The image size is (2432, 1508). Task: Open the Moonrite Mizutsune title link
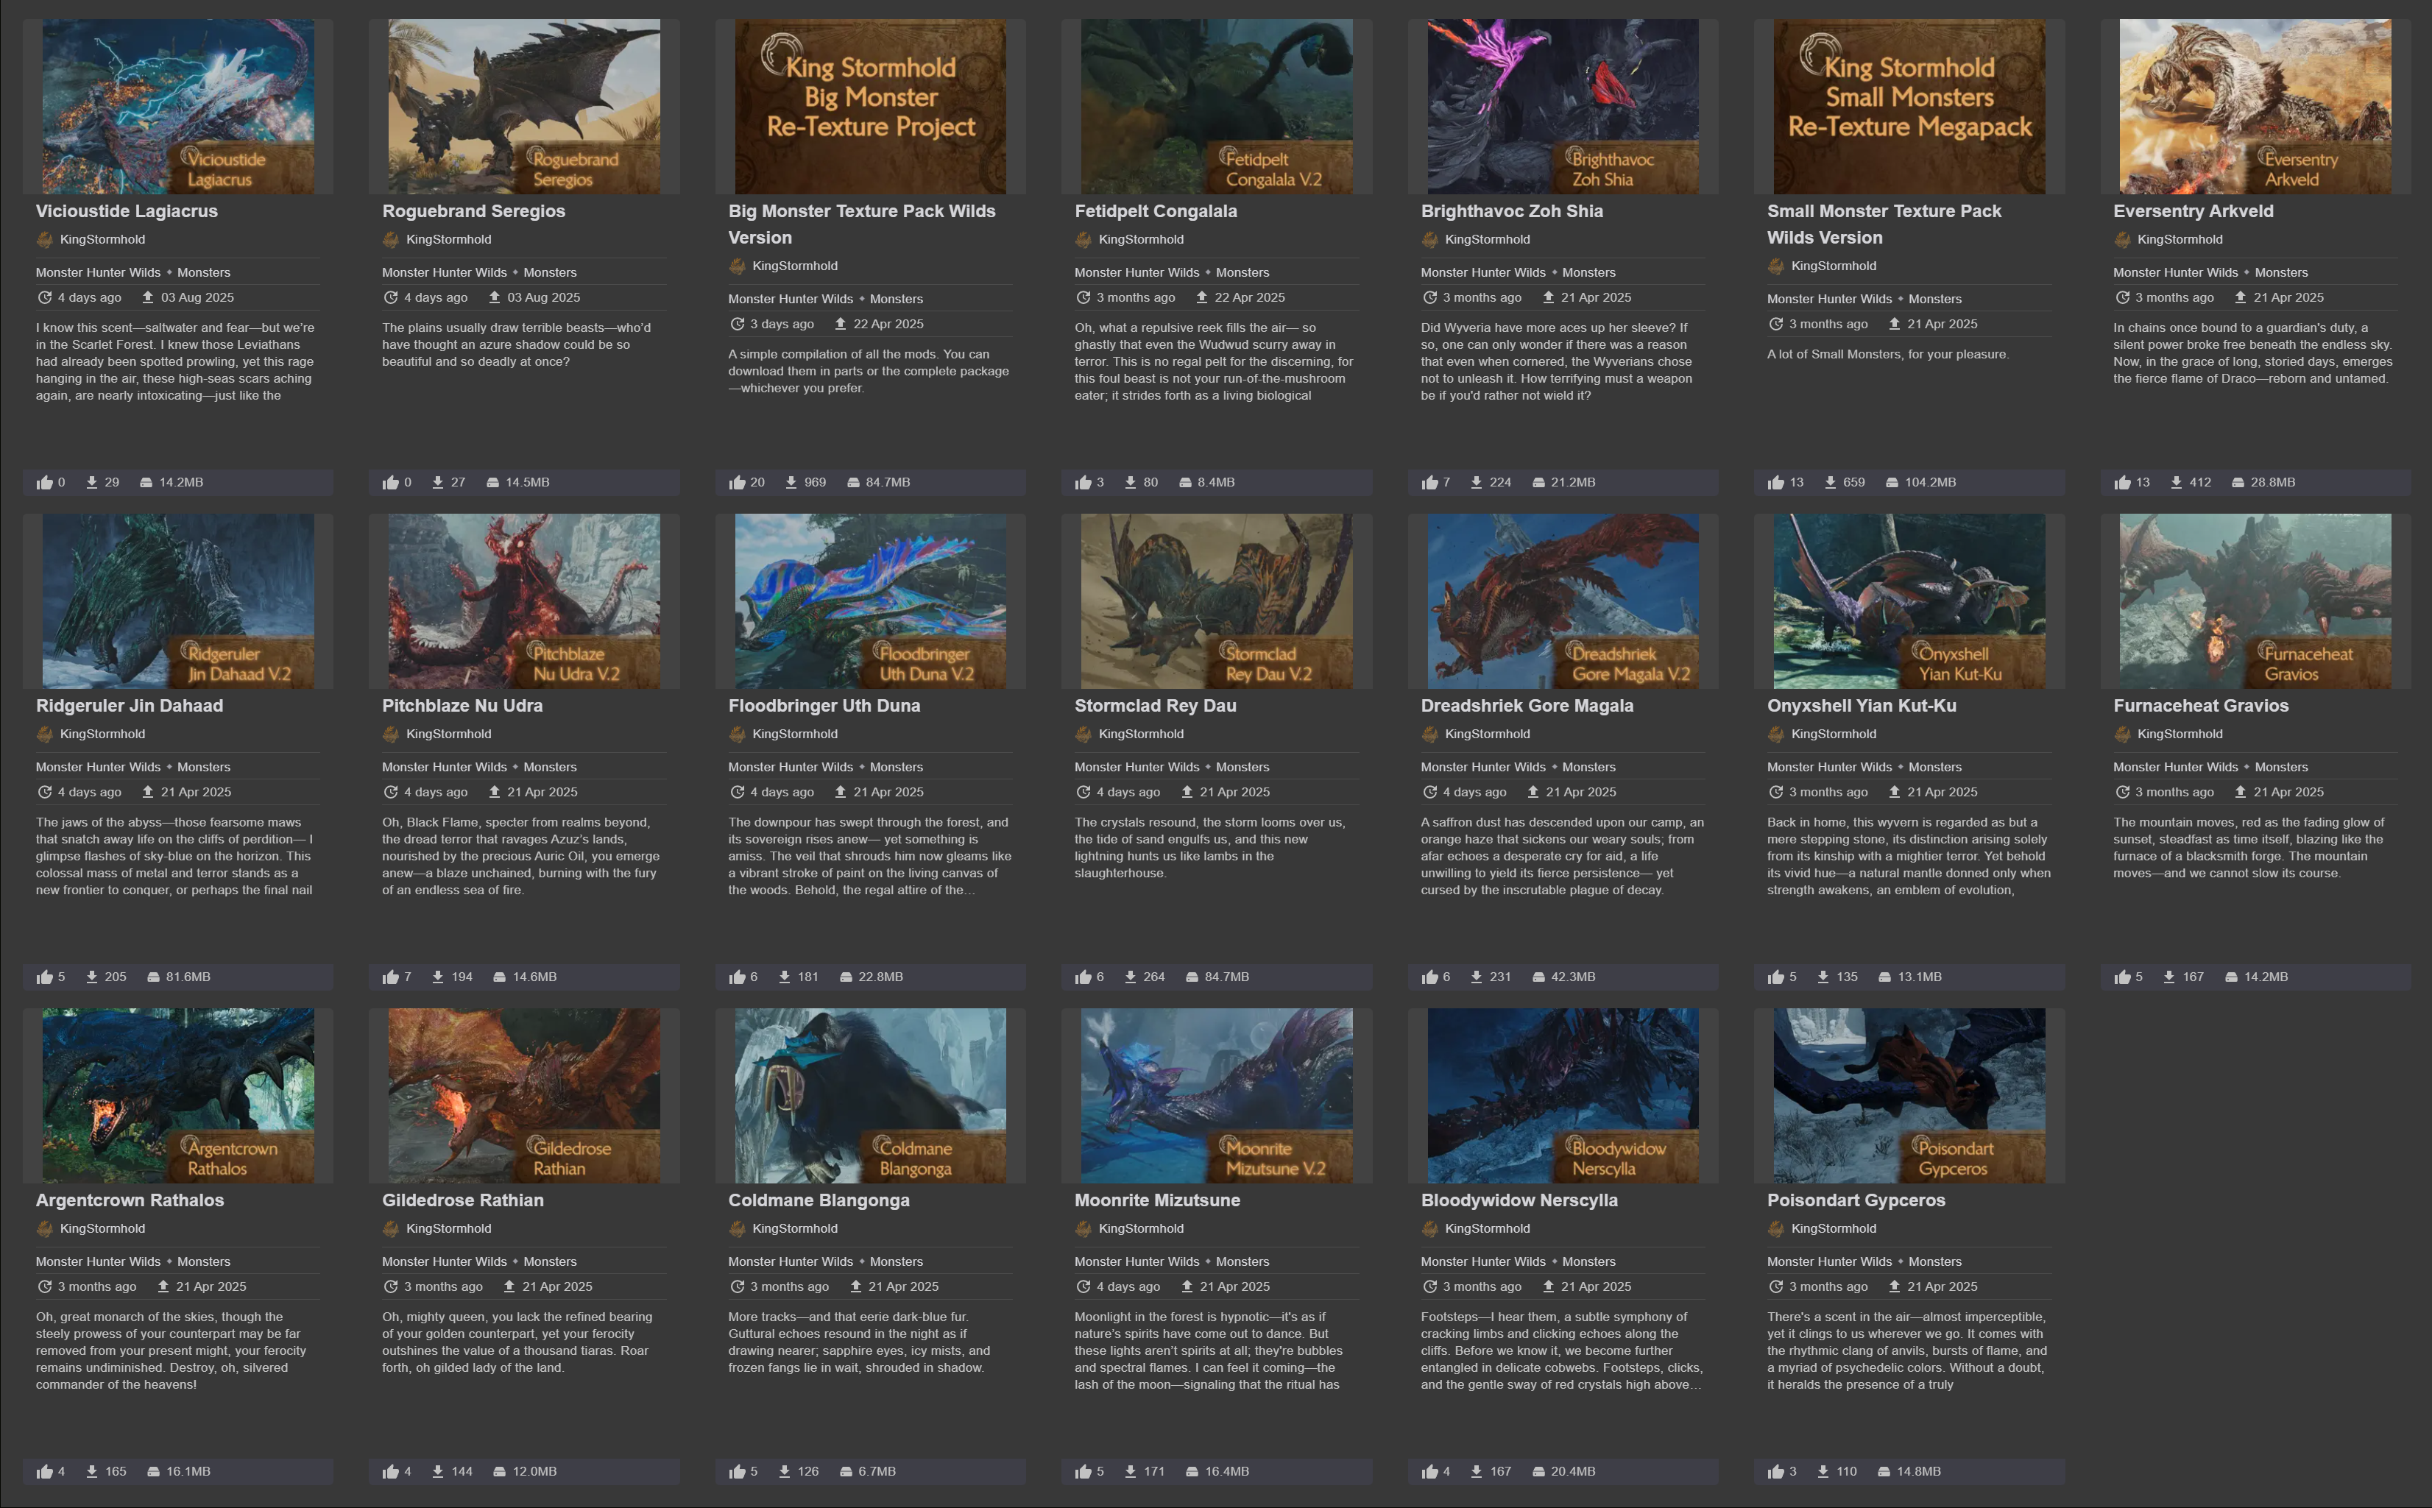[1157, 1200]
